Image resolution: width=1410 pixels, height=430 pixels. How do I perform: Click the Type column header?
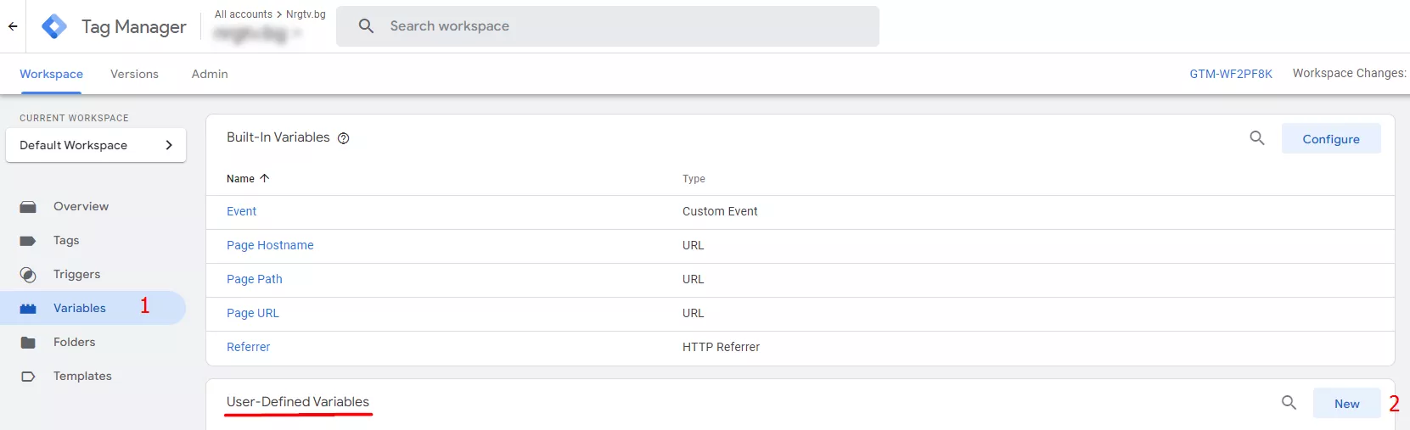coord(694,179)
